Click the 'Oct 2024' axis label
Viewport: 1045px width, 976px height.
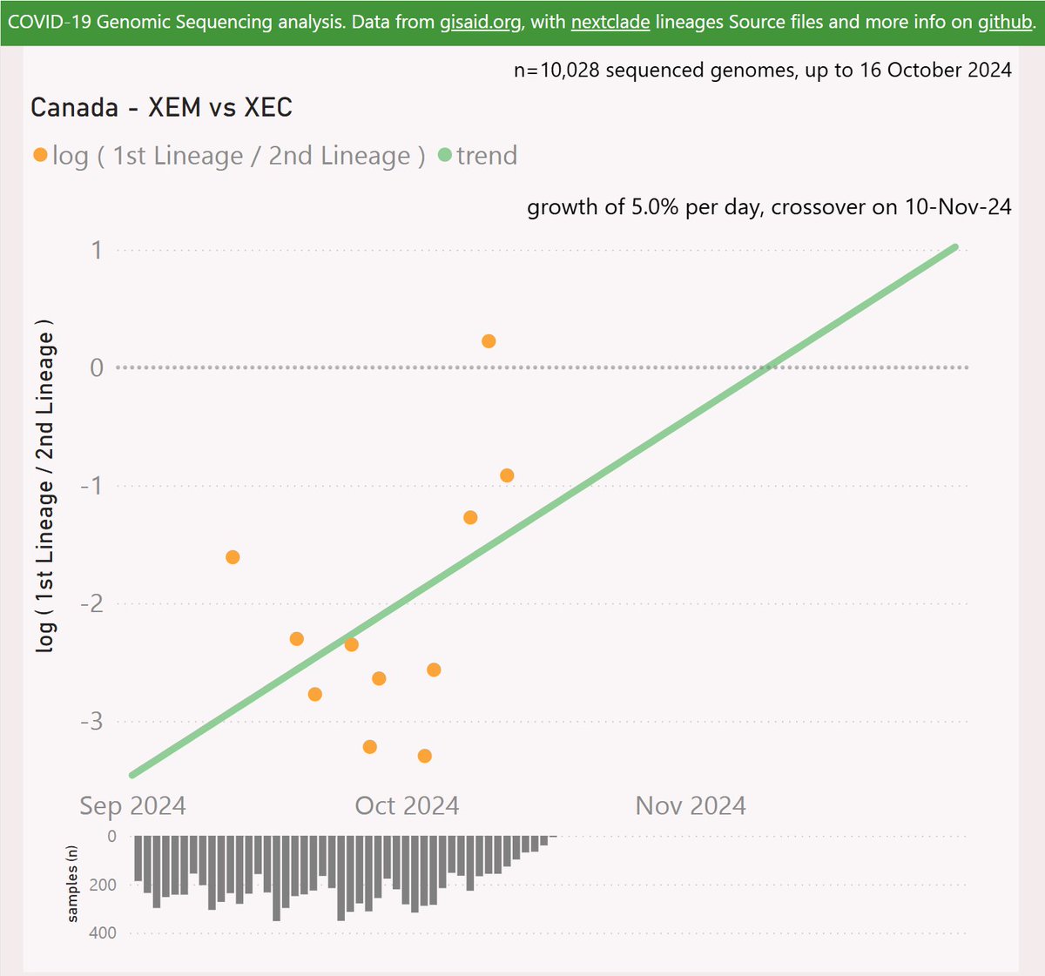click(407, 805)
